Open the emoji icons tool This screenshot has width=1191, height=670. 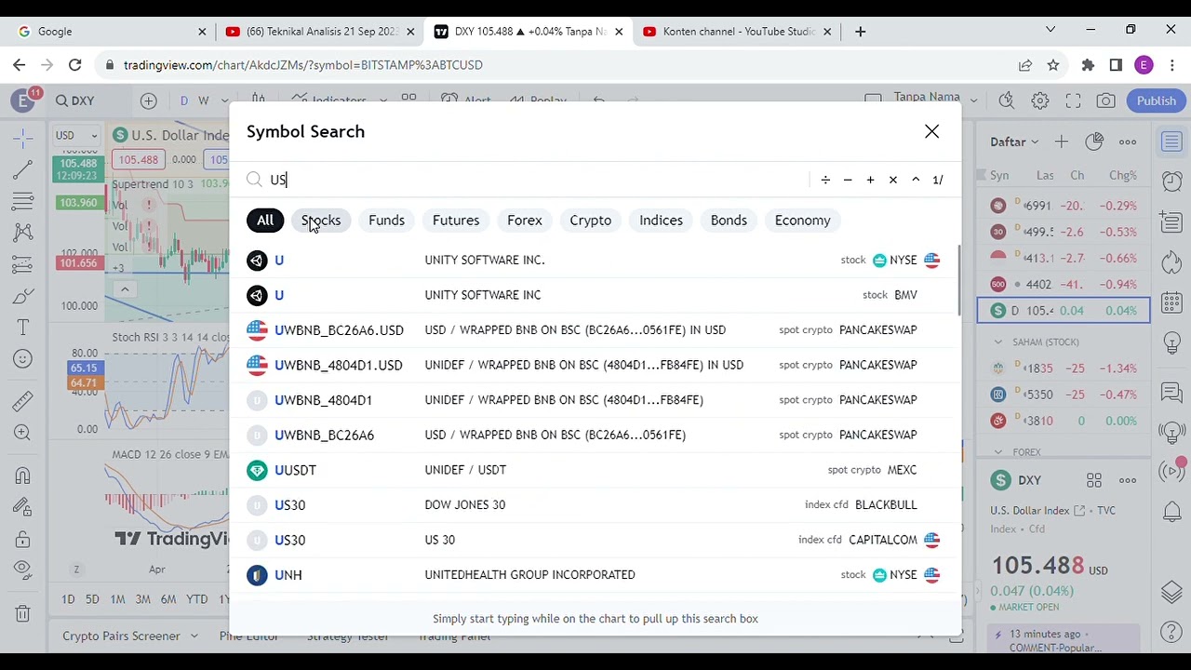23,359
